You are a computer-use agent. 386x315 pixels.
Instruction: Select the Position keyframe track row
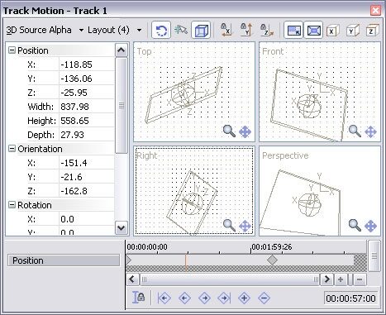click(64, 260)
